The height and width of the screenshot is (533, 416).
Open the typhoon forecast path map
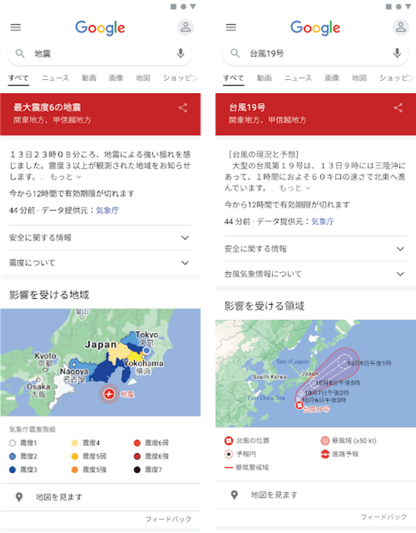click(x=316, y=373)
